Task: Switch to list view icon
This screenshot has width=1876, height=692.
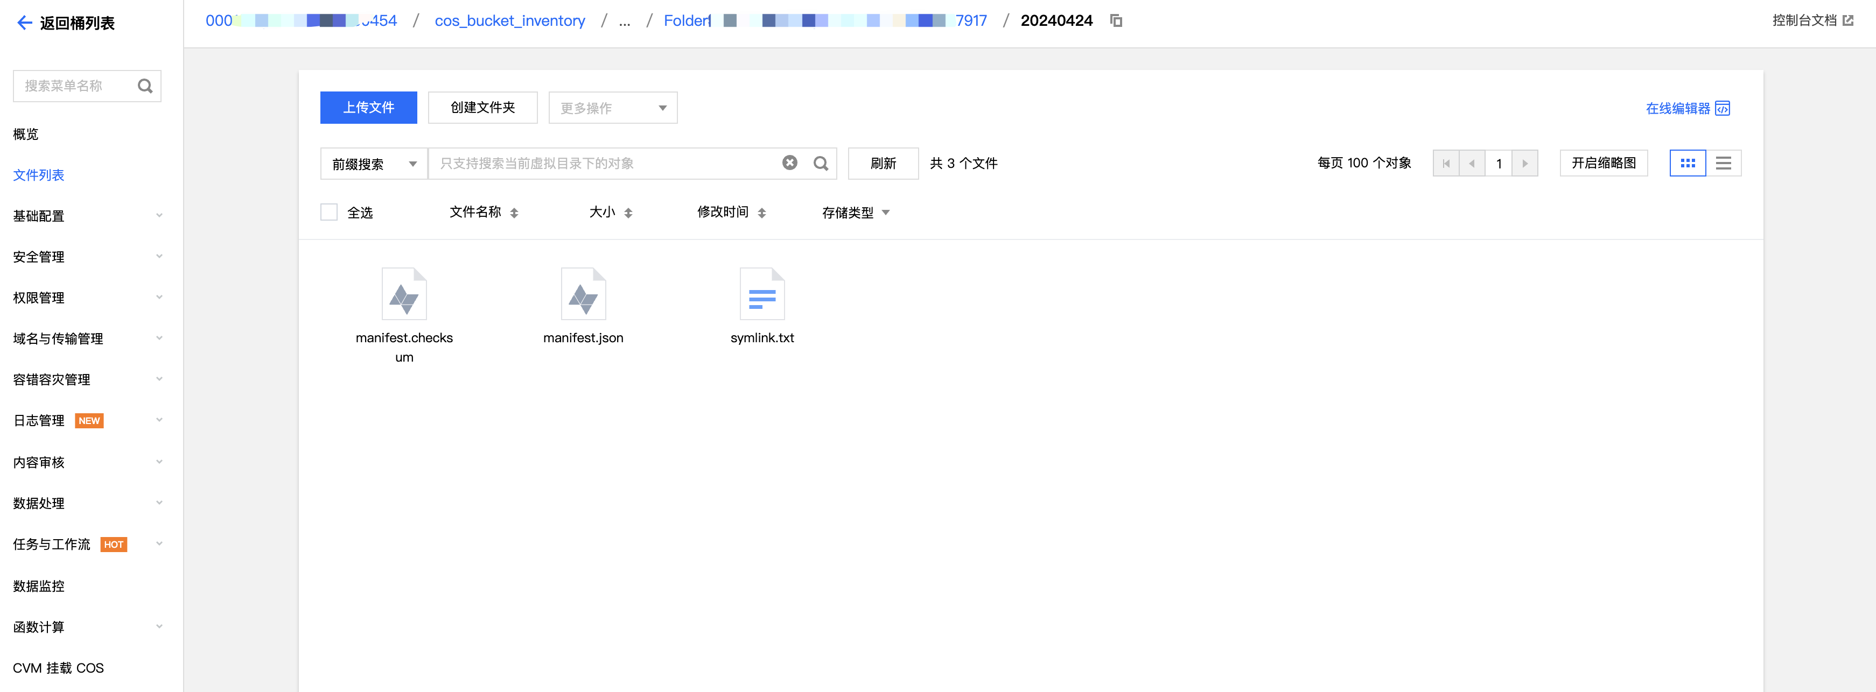Action: click(1723, 164)
